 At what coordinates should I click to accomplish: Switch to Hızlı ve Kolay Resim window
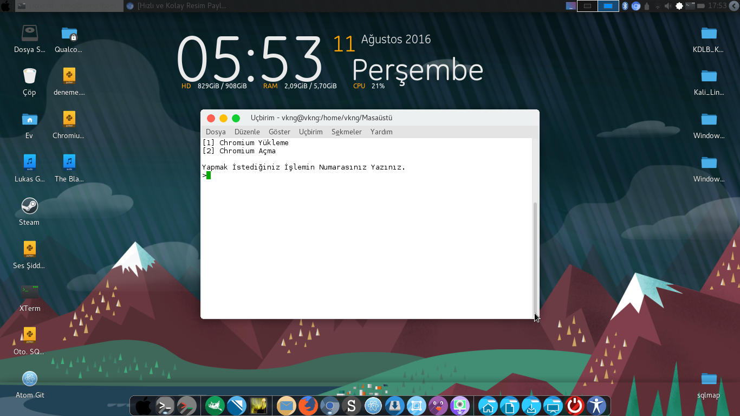[177, 6]
